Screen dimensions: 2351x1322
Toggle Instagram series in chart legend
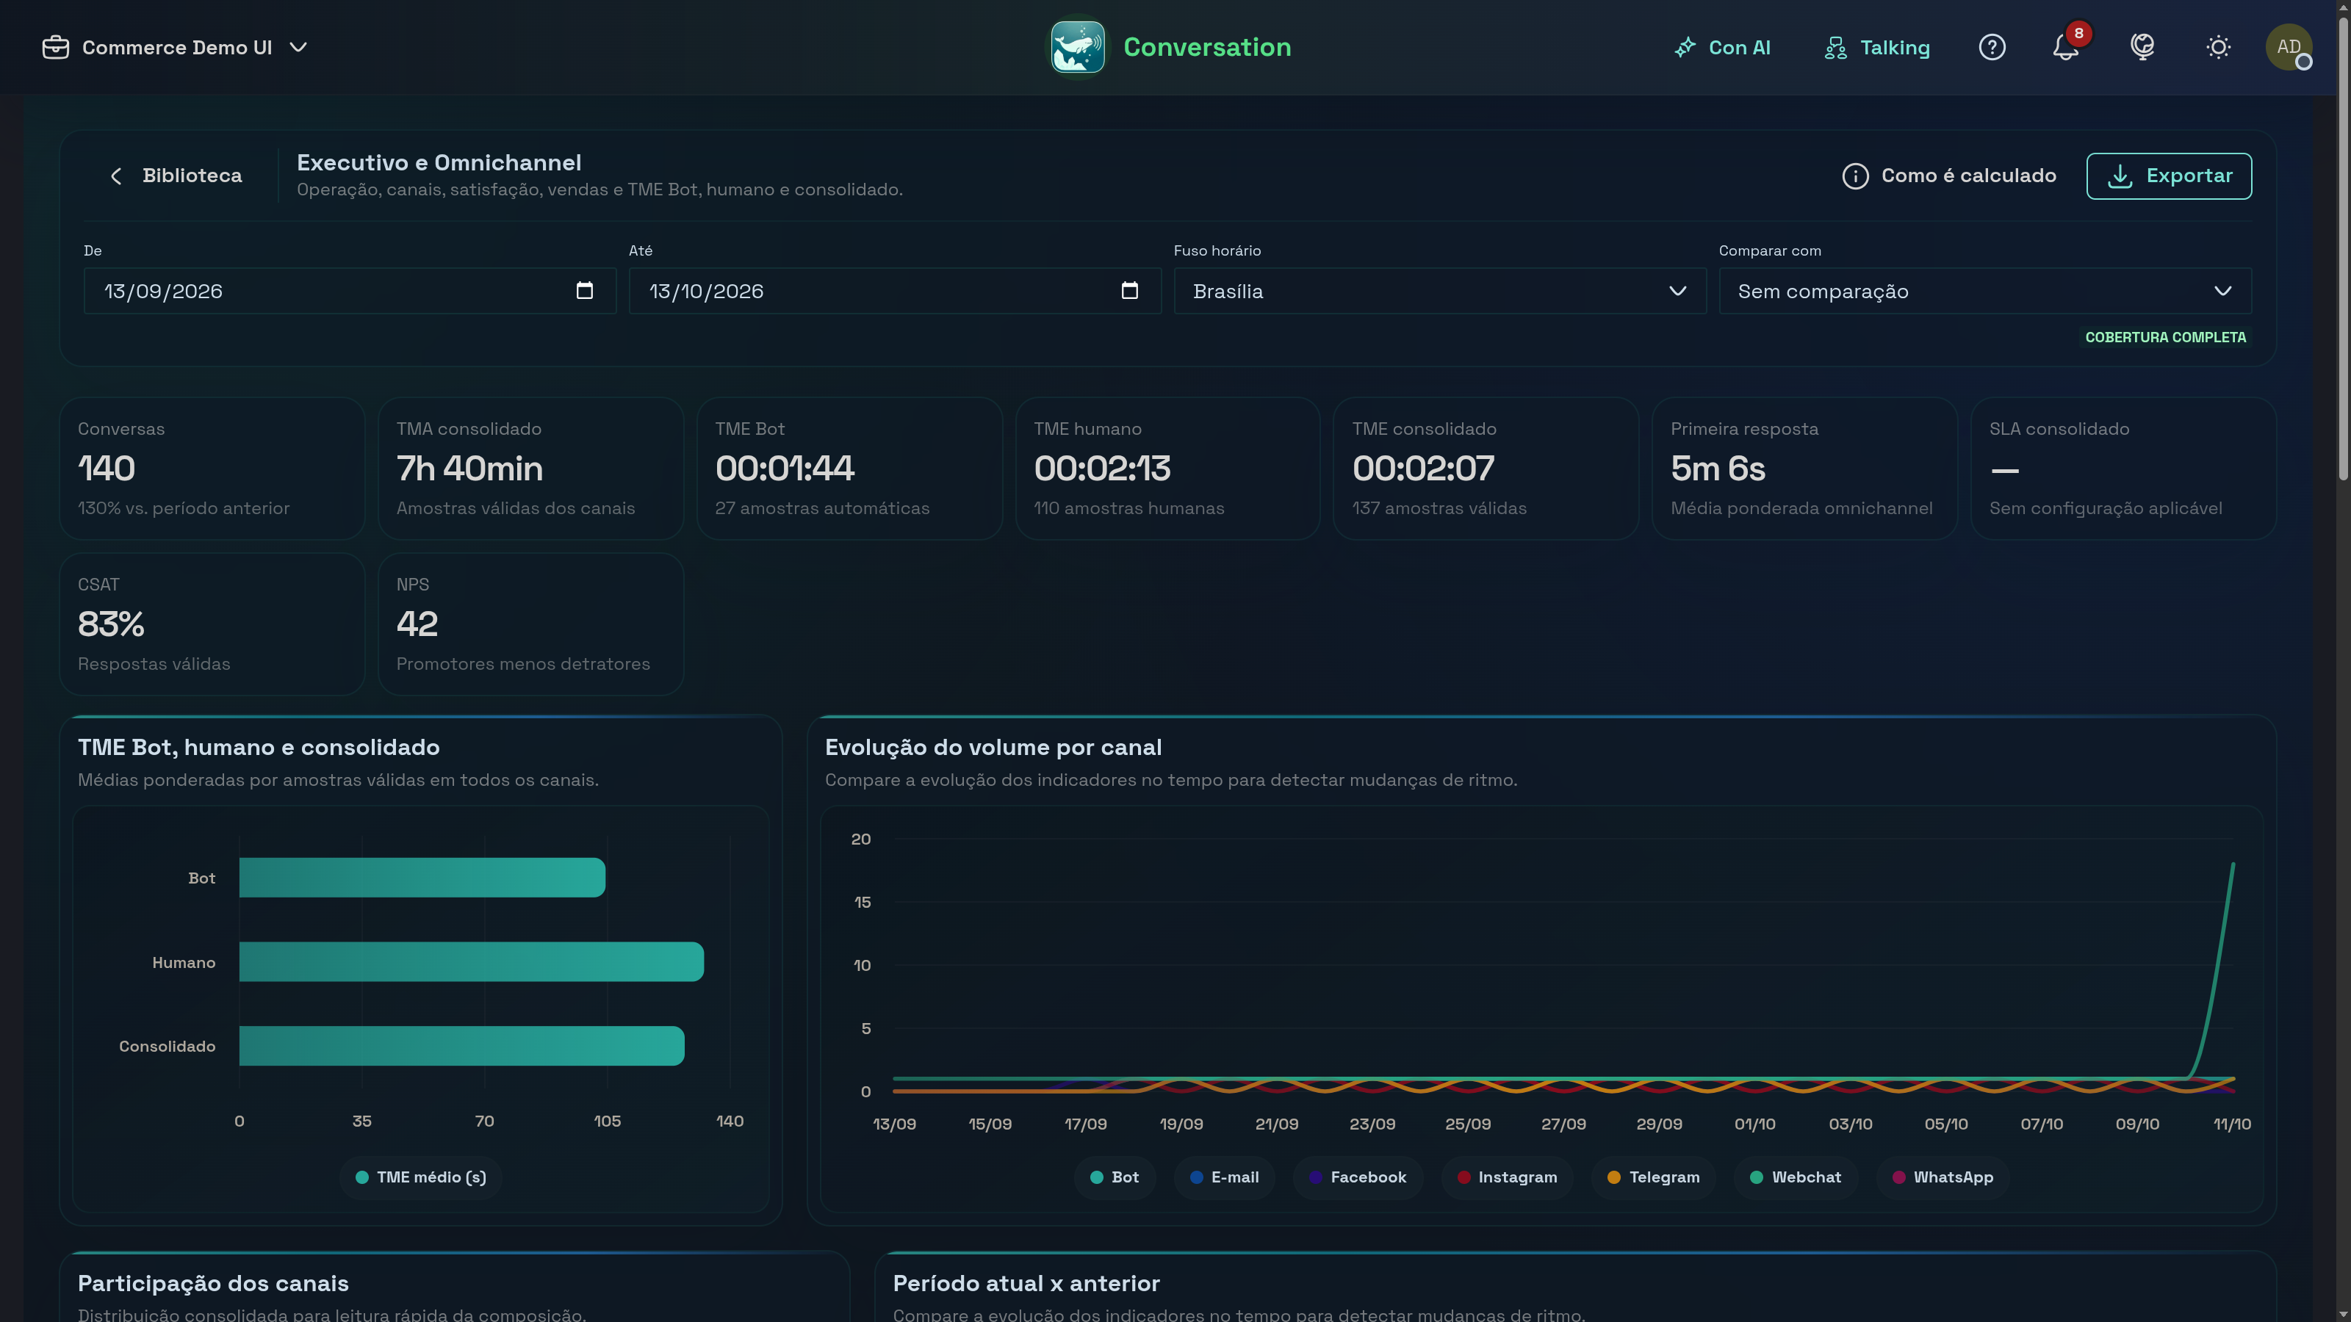(x=1507, y=1177)
